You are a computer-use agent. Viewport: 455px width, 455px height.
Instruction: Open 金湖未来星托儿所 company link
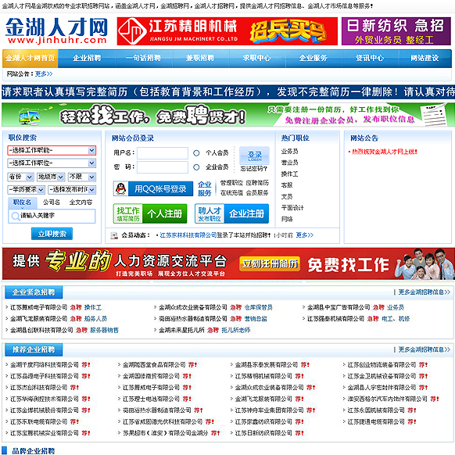181,330
